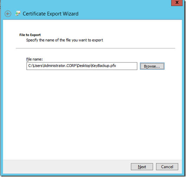
Task: Go back using the circular arrow icon
Action: pos(8,14)
